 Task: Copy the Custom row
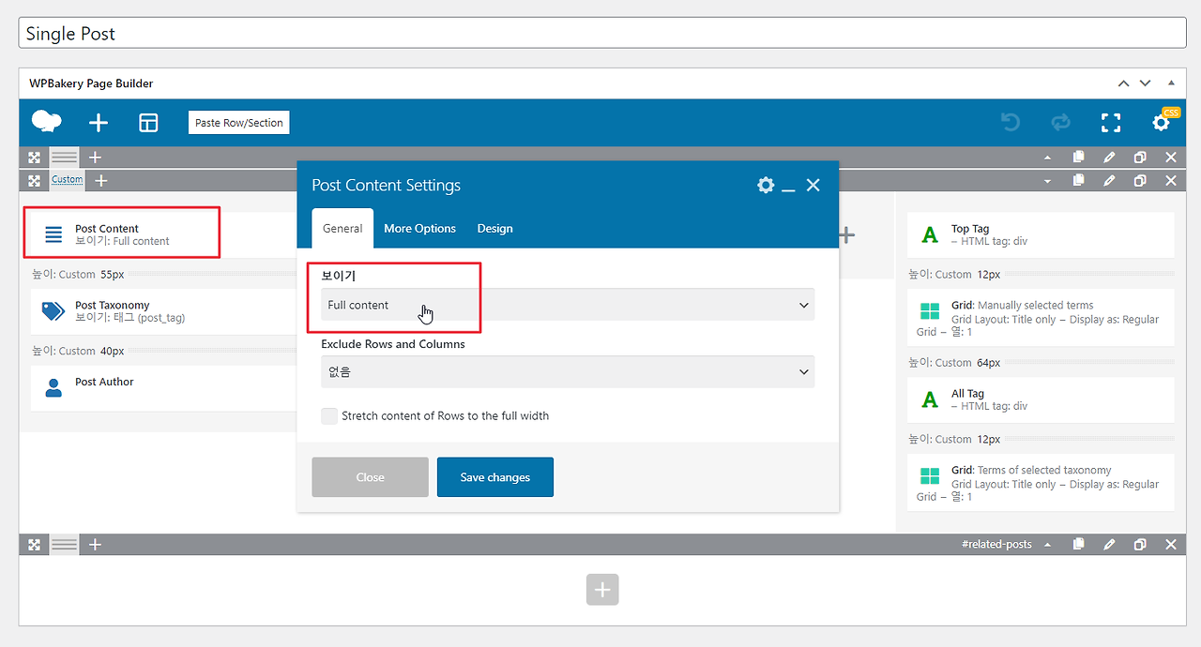1079,180
